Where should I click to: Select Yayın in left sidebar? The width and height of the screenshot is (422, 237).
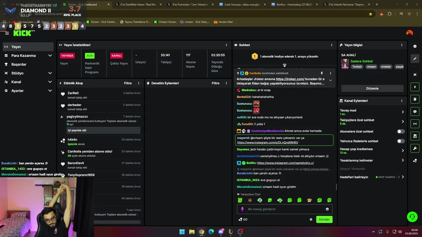click(x=28, y=47)
